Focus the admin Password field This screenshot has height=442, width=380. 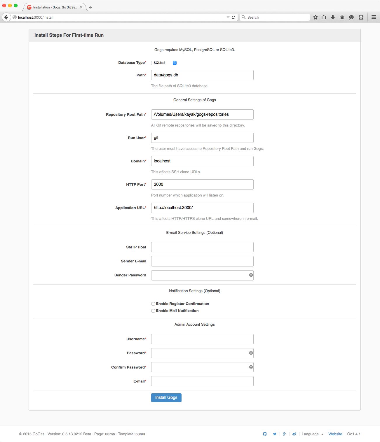point(202,353)
